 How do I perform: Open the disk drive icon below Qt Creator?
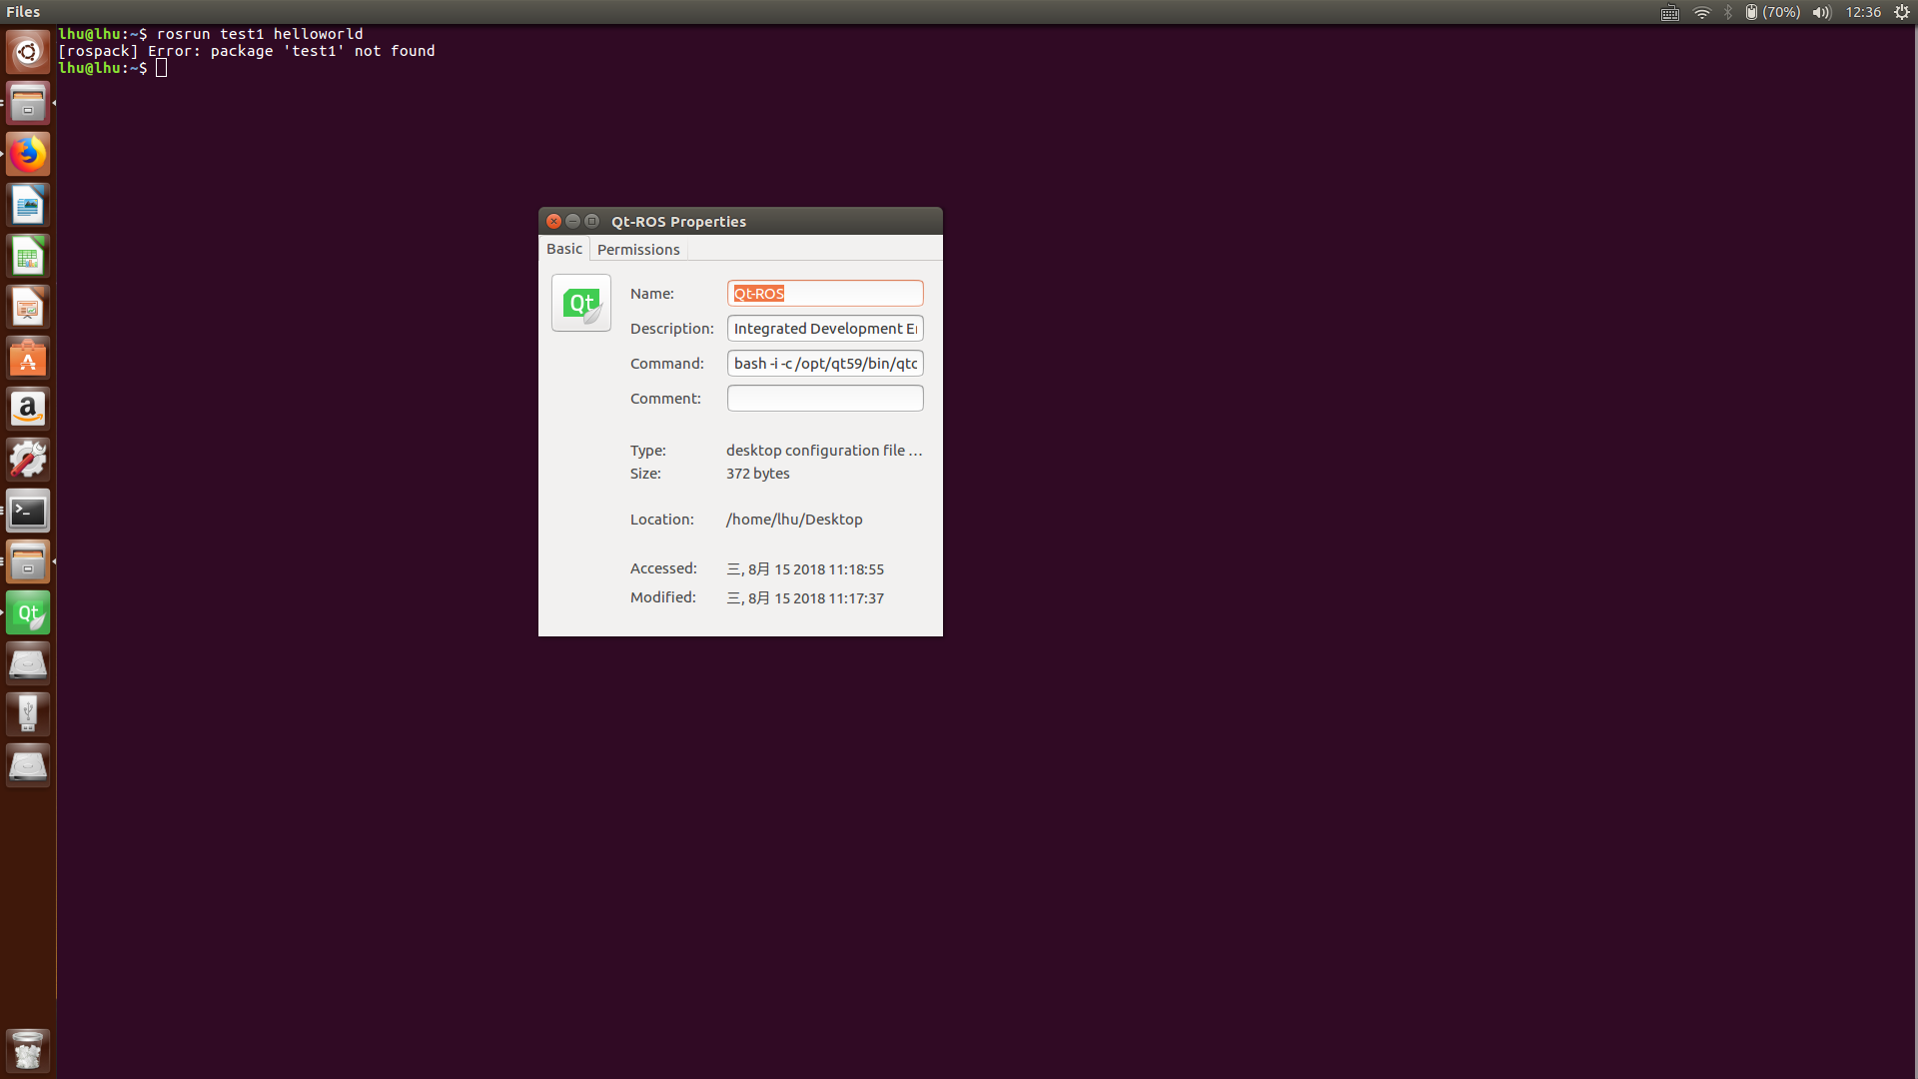pos(28,663)
